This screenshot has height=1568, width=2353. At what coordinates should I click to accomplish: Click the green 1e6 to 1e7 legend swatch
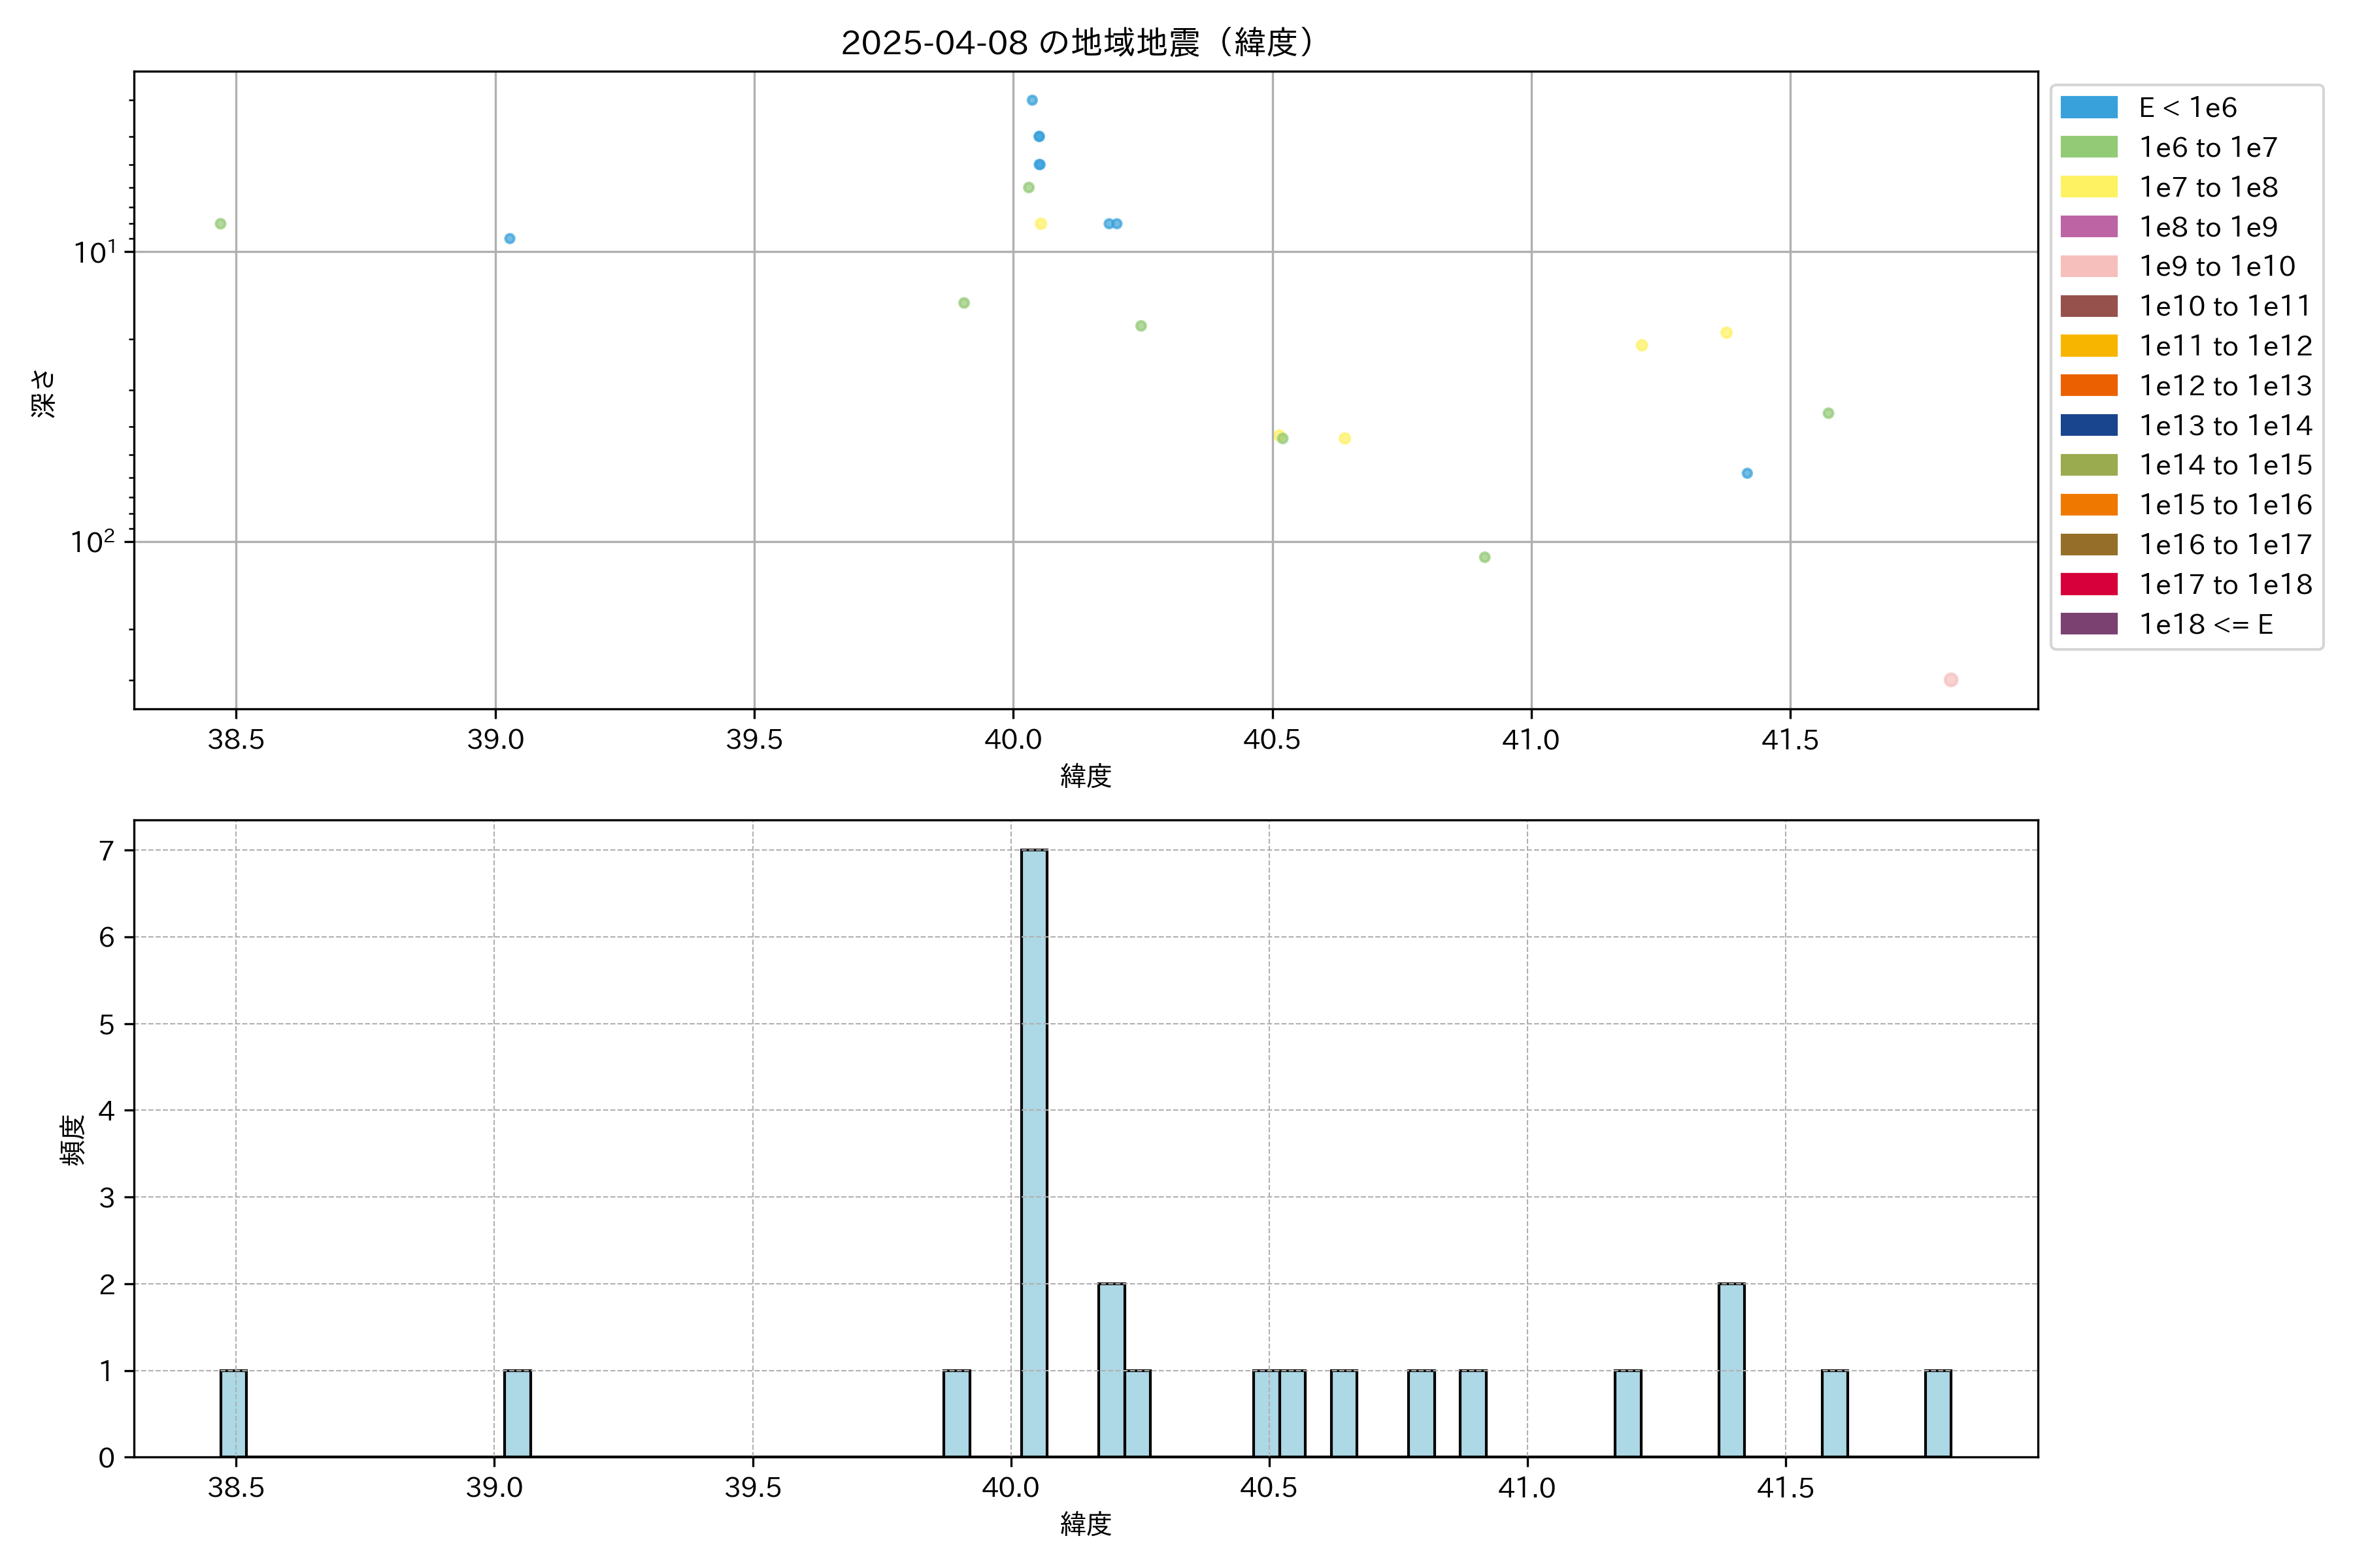tap(2088, 147)
